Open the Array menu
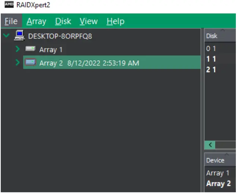Viewport: 237px width, 193px height. pos(36,21)
